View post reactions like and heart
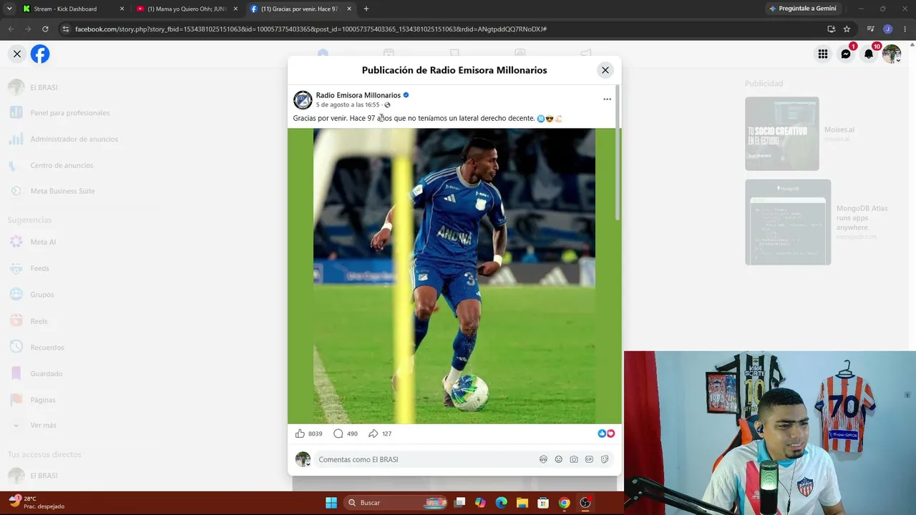 tap(606, 433)
